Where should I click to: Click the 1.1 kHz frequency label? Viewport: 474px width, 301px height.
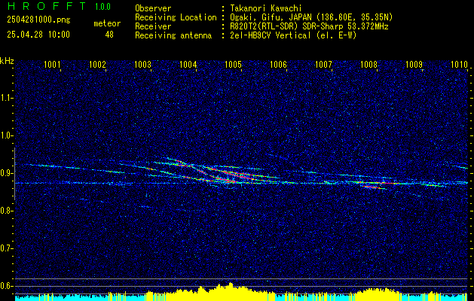6,98
